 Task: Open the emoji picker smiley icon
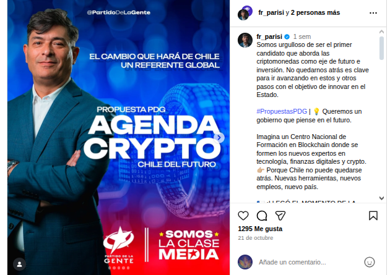tap(370, 262)
